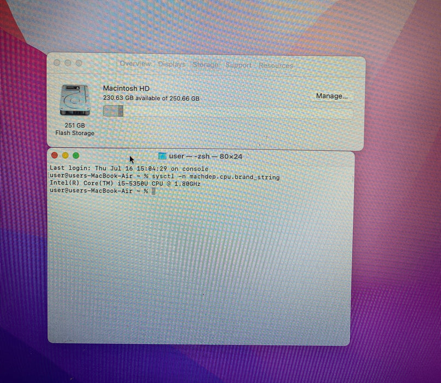Open the Resources tab
Screen dimensions: 441x383
(x=276, y=66)
